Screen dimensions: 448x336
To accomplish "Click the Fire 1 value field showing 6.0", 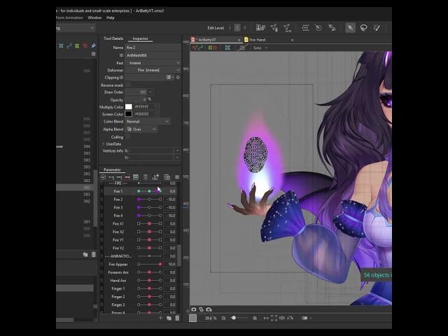I will coord(170,191).
